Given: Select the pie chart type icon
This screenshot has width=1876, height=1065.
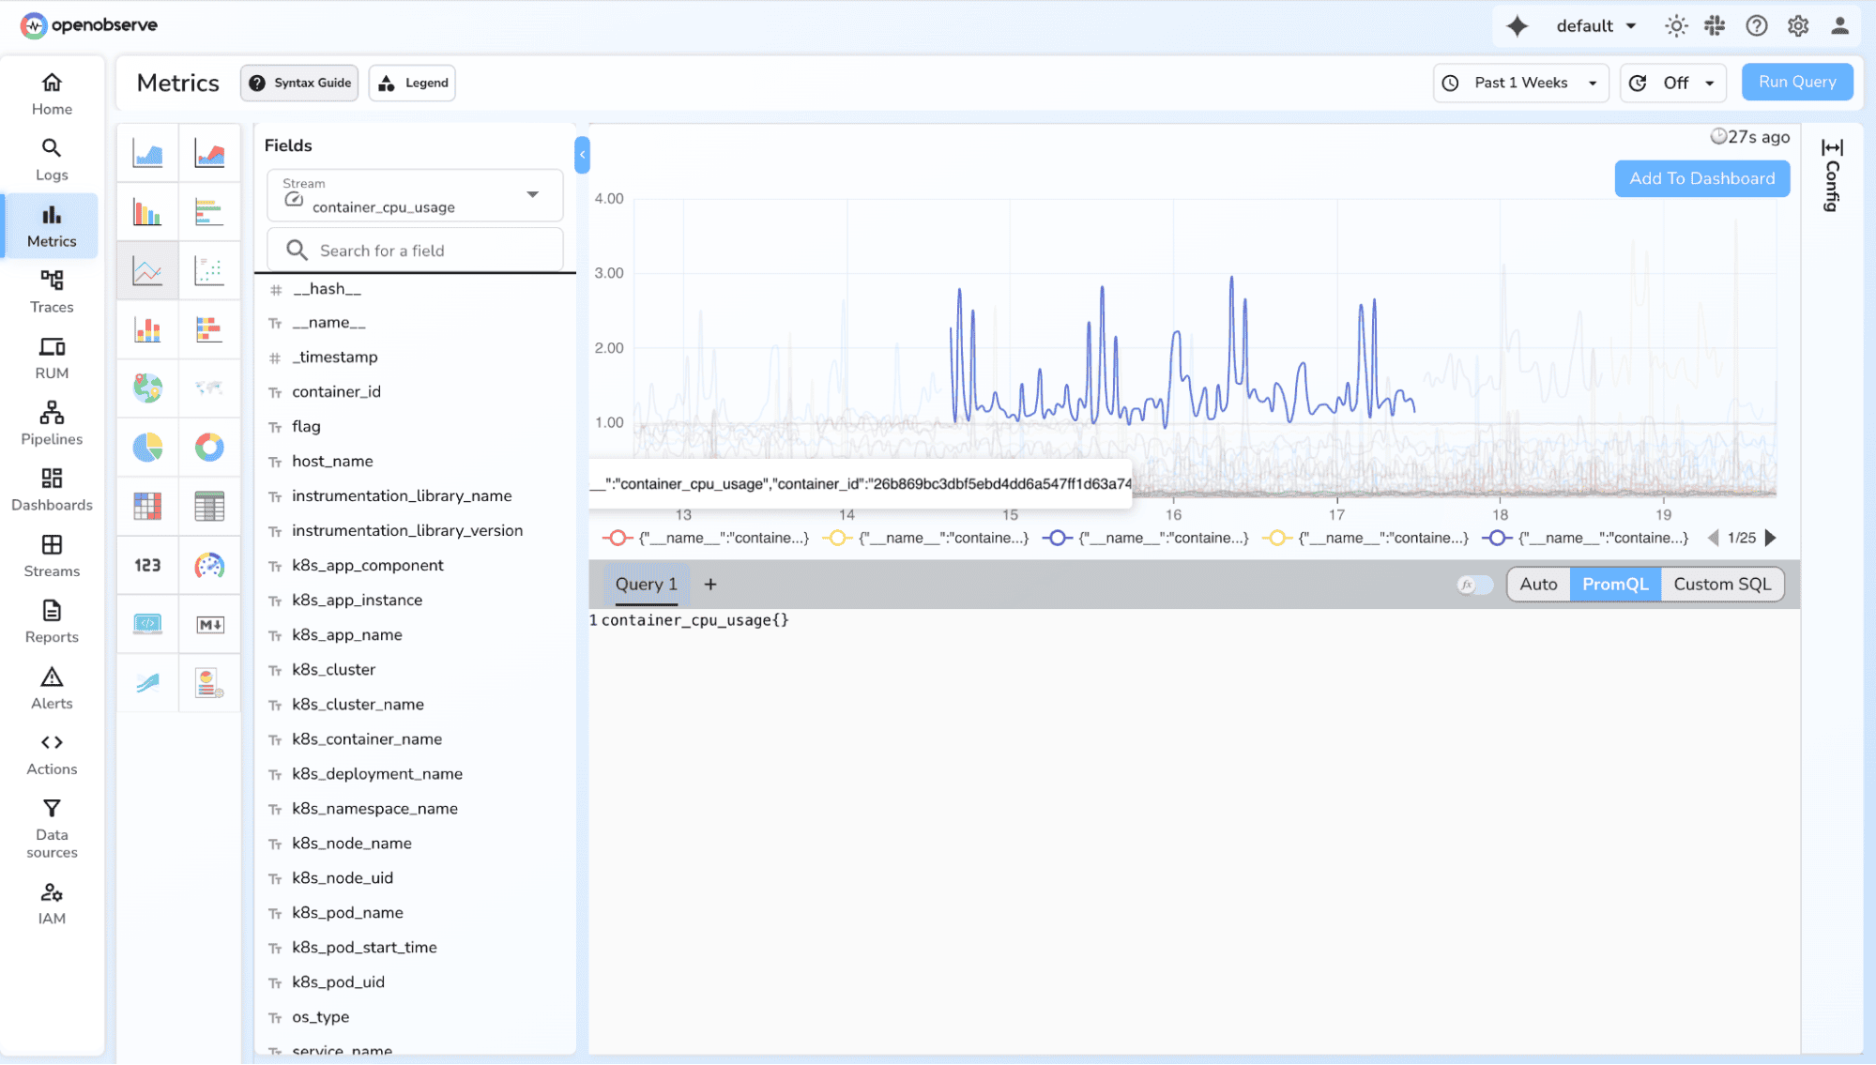Looking at the screenshot, I should click(x=147, y=448).
